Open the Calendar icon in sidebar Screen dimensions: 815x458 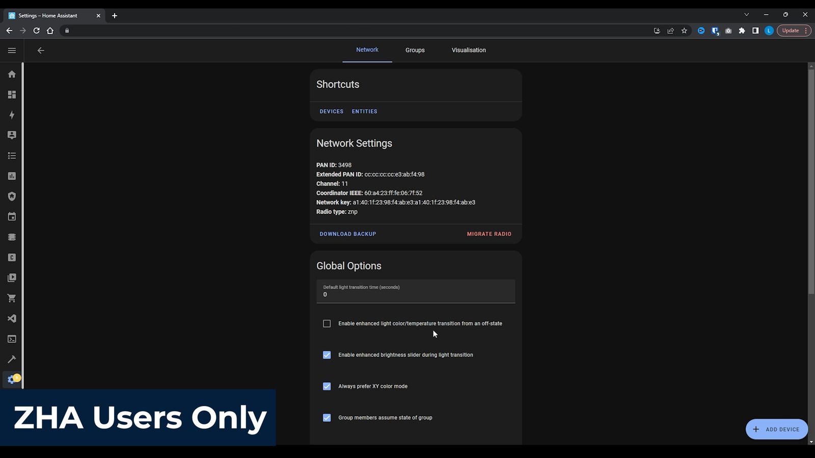(x=12, y=217)
